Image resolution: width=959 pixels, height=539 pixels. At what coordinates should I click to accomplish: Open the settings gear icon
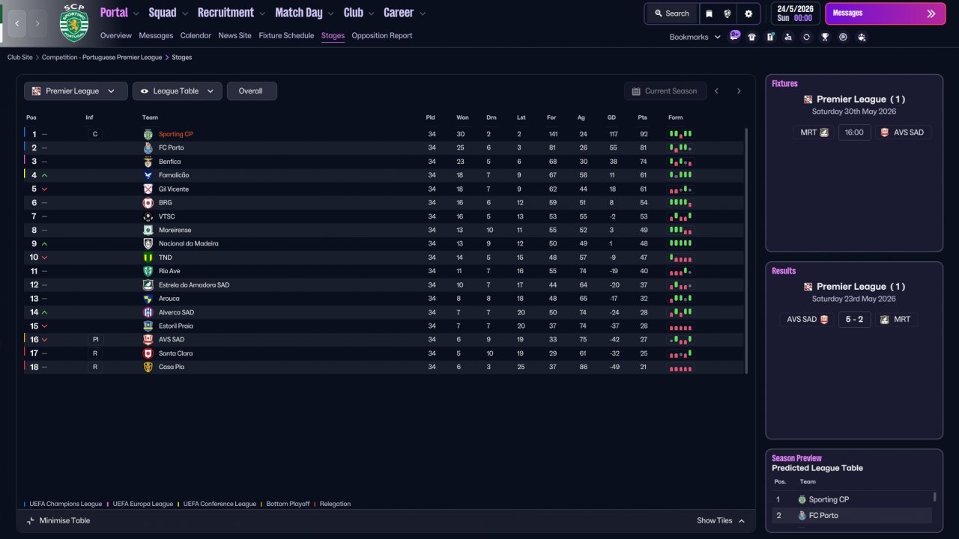[748, 13]
